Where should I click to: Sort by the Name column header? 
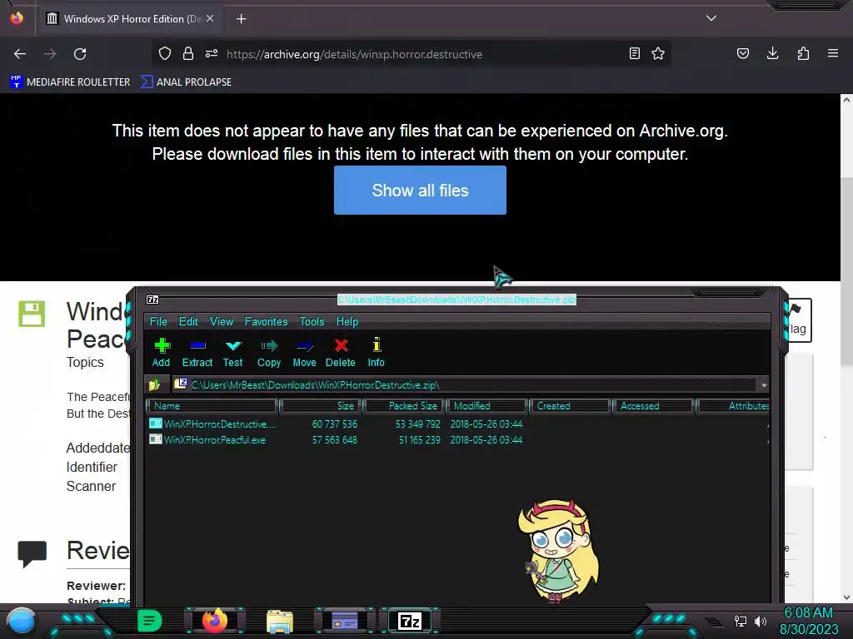(212, 406)
